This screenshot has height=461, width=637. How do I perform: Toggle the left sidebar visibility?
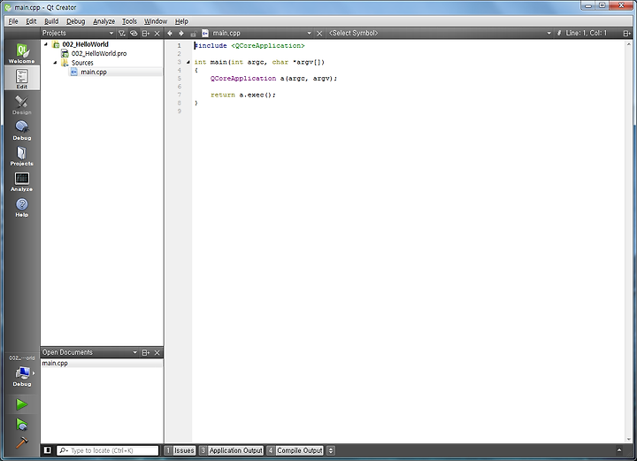[x=48, y=450]
